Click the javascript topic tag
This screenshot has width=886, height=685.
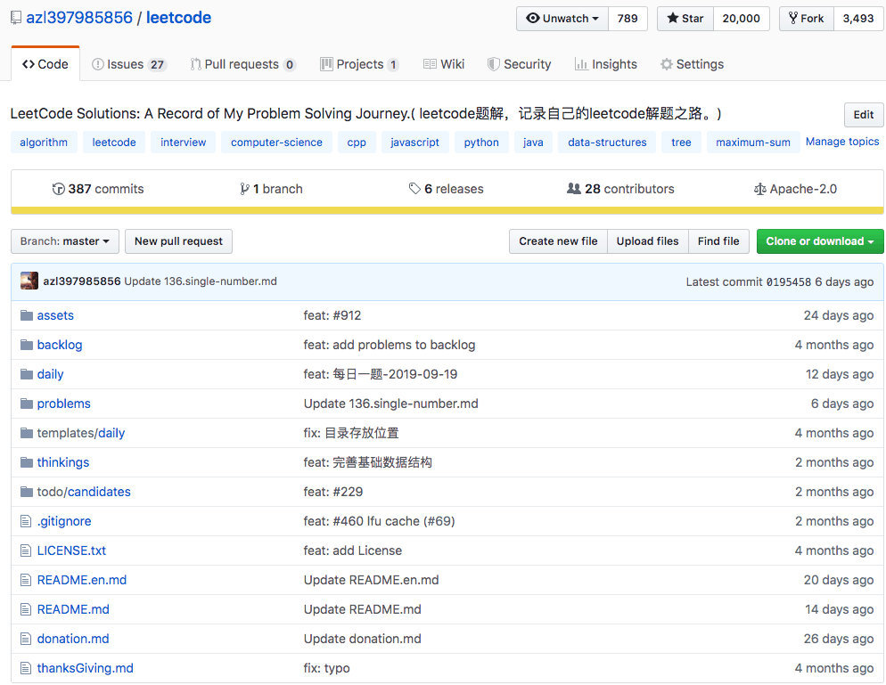point(414,143)
